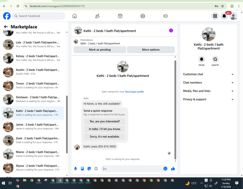
Task: Click the message thread scrollbar
Action: pos(175,110)
